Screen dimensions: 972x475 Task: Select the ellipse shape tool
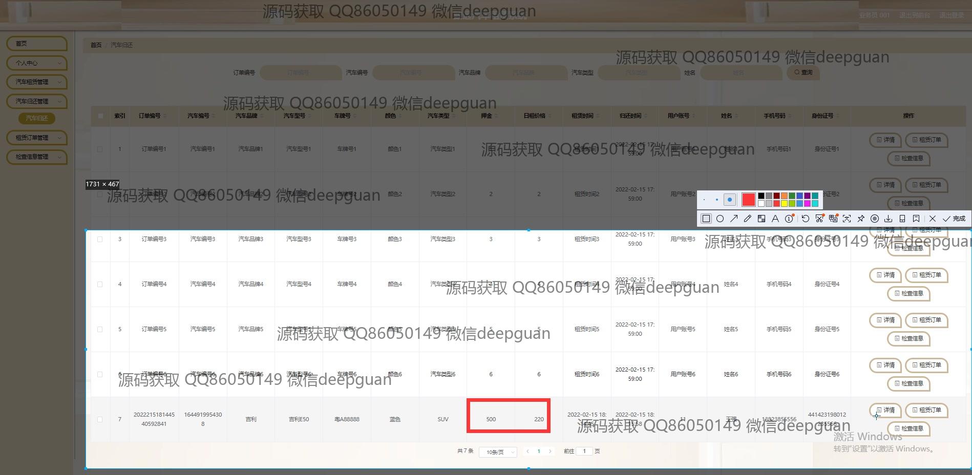720,219
